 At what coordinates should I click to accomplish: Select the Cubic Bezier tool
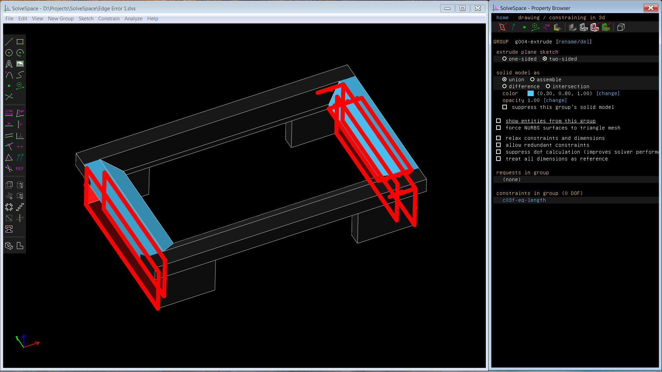(20, 75)
